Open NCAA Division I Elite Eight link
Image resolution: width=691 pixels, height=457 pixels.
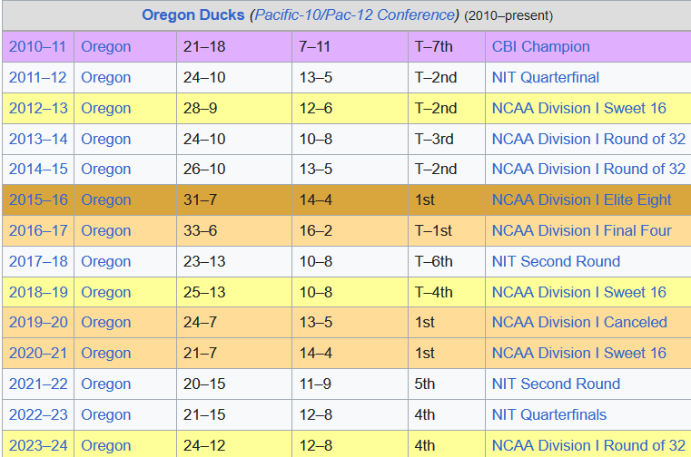pos(581,199)
